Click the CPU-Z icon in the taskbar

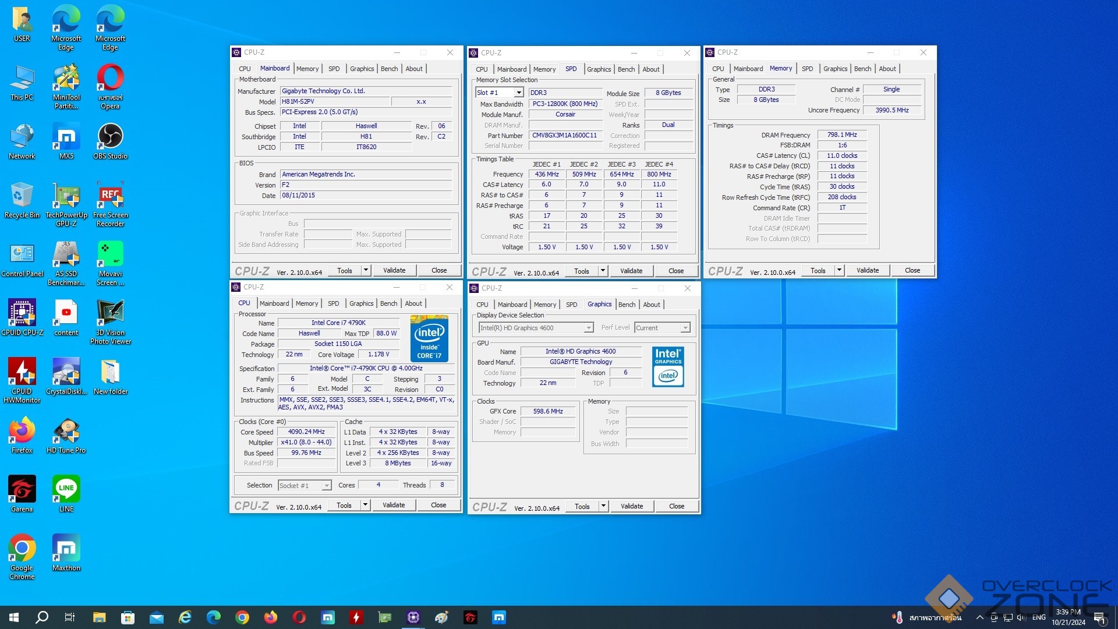pos(413,617)
